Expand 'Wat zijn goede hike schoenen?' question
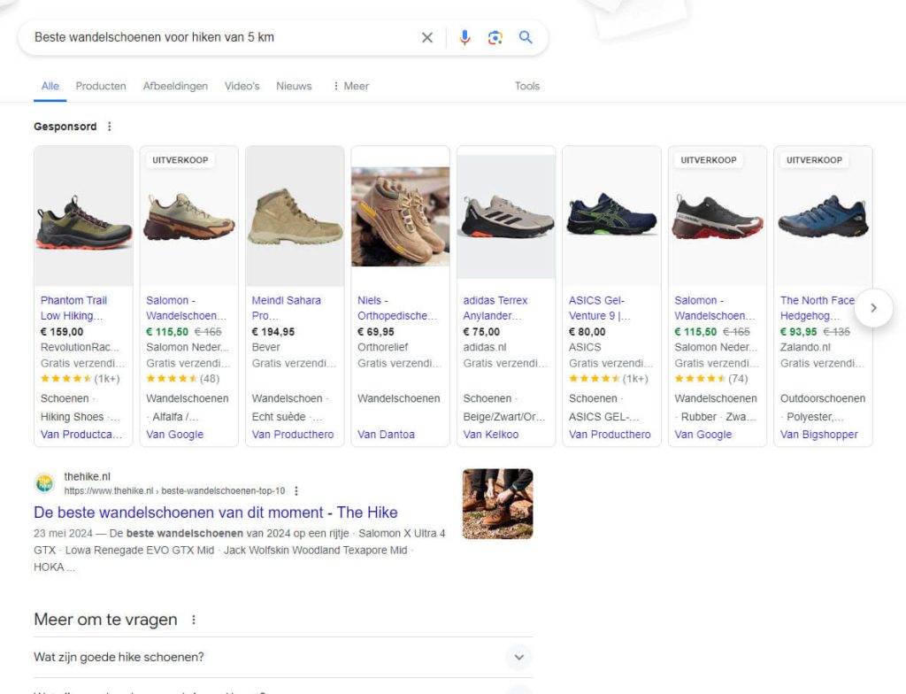Screen dimensions: 906x694 [x=283, y=657]
